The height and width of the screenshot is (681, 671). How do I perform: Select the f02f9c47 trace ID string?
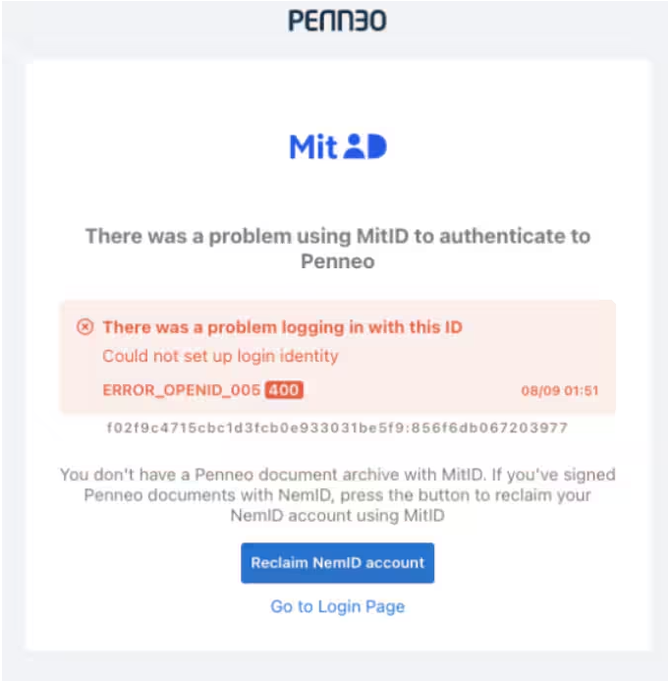(x=337, y=427)
